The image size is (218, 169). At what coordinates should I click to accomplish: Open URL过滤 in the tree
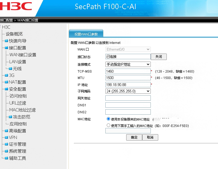pos(18,103)
